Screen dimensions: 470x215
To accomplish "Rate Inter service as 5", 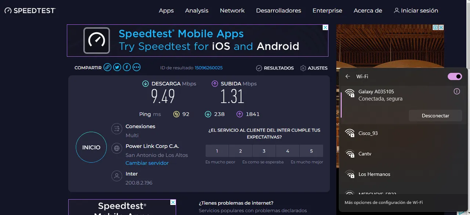I will tap(311, 151).
